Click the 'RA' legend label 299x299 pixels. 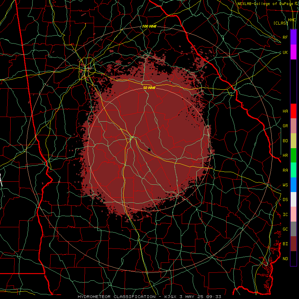pyautogui.click(x=285, y=170)
